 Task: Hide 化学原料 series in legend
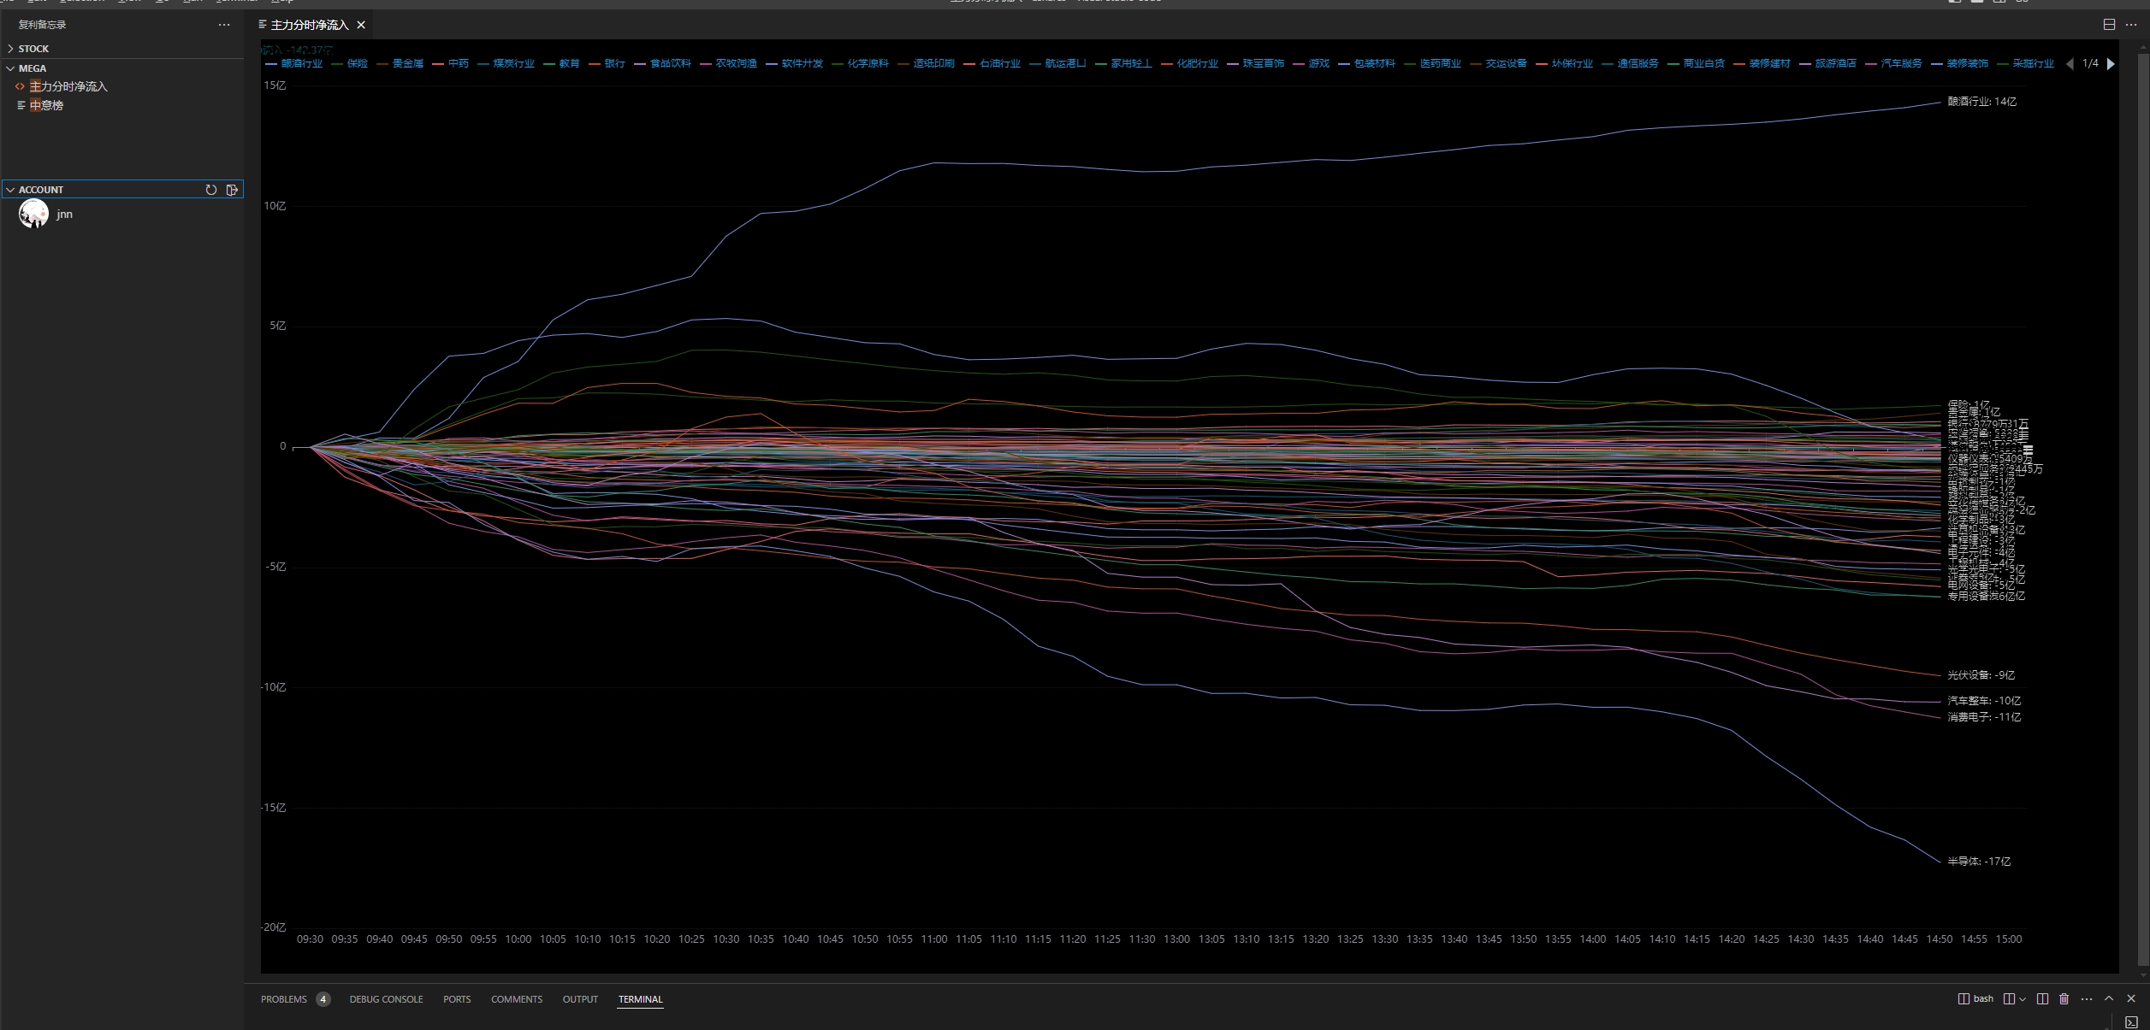click(859, 64)
